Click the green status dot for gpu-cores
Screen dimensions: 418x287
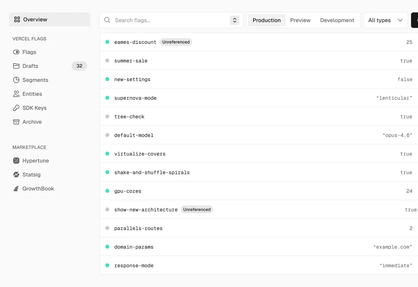point(107,191)
